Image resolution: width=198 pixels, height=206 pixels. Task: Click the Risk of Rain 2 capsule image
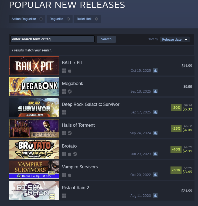34,191
